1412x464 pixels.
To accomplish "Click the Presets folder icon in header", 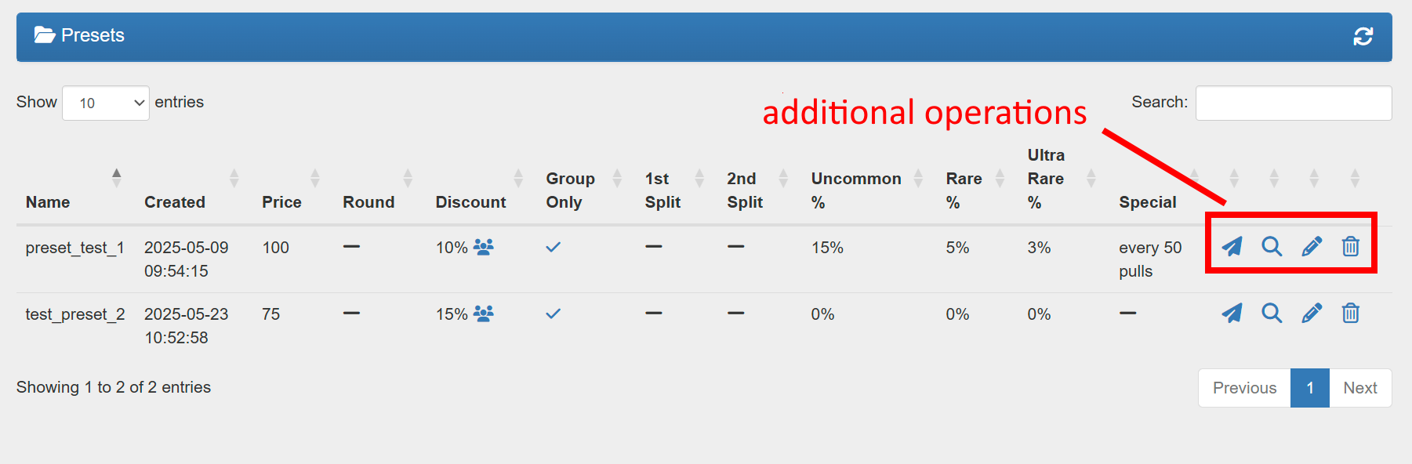I will (x=45, y=35).
